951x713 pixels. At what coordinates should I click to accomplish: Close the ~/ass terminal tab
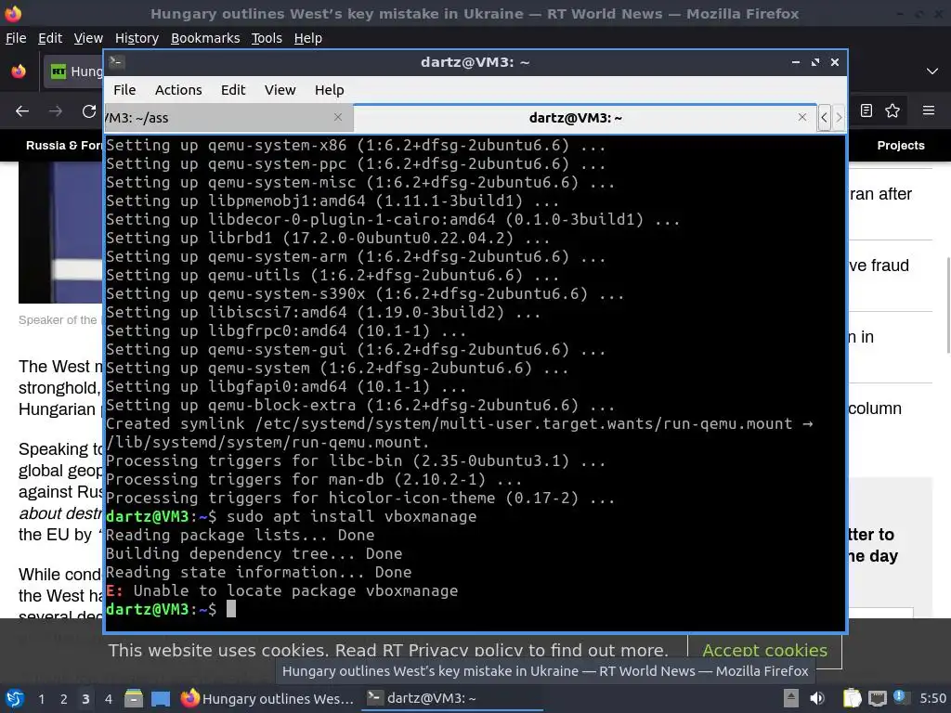[338, 117]
